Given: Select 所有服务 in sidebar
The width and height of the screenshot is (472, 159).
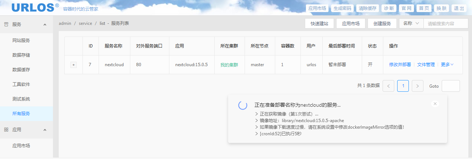Looking at the screenshot, I should 26,114.
